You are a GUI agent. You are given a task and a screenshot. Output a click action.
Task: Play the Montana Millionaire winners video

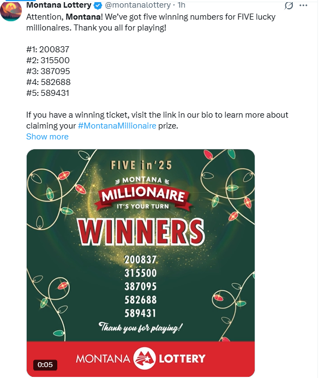(x=141, y=263)
